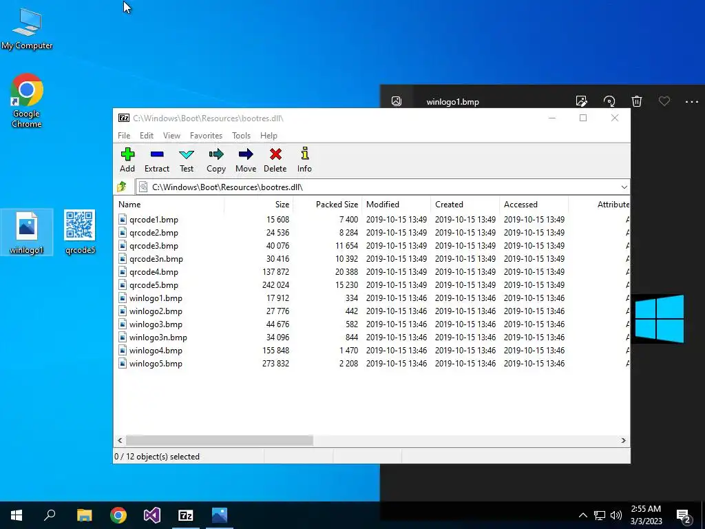This screenshot has height=529, width=705.
Task: Select the qrcode5 desktop file
Action: tap(80, 233)
